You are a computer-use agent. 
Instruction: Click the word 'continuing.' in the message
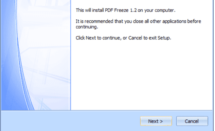click(87, 27)
